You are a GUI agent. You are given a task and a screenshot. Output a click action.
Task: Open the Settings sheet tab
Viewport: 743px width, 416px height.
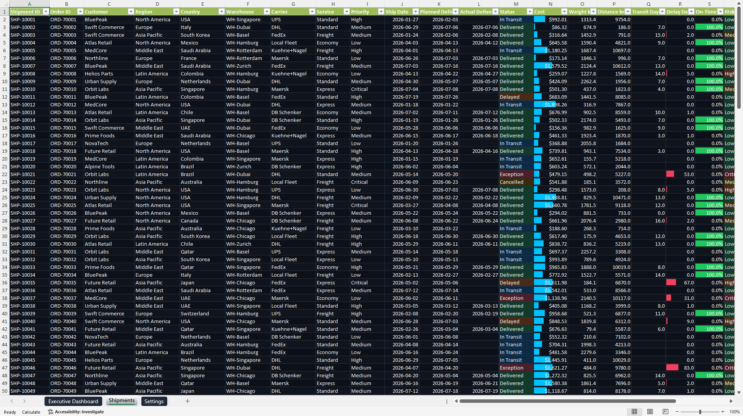pos(154,401)
